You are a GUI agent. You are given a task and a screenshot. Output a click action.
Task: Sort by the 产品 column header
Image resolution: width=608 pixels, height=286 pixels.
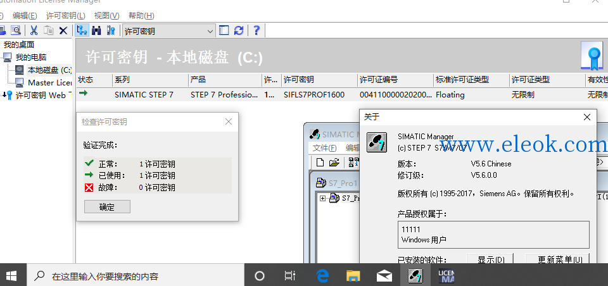coord(225,80)
